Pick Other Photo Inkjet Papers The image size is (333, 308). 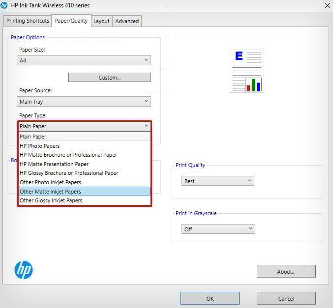coord(84,182)
